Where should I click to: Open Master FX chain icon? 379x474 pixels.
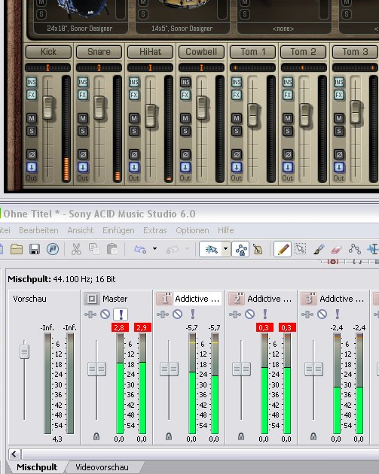pos(90,314)
